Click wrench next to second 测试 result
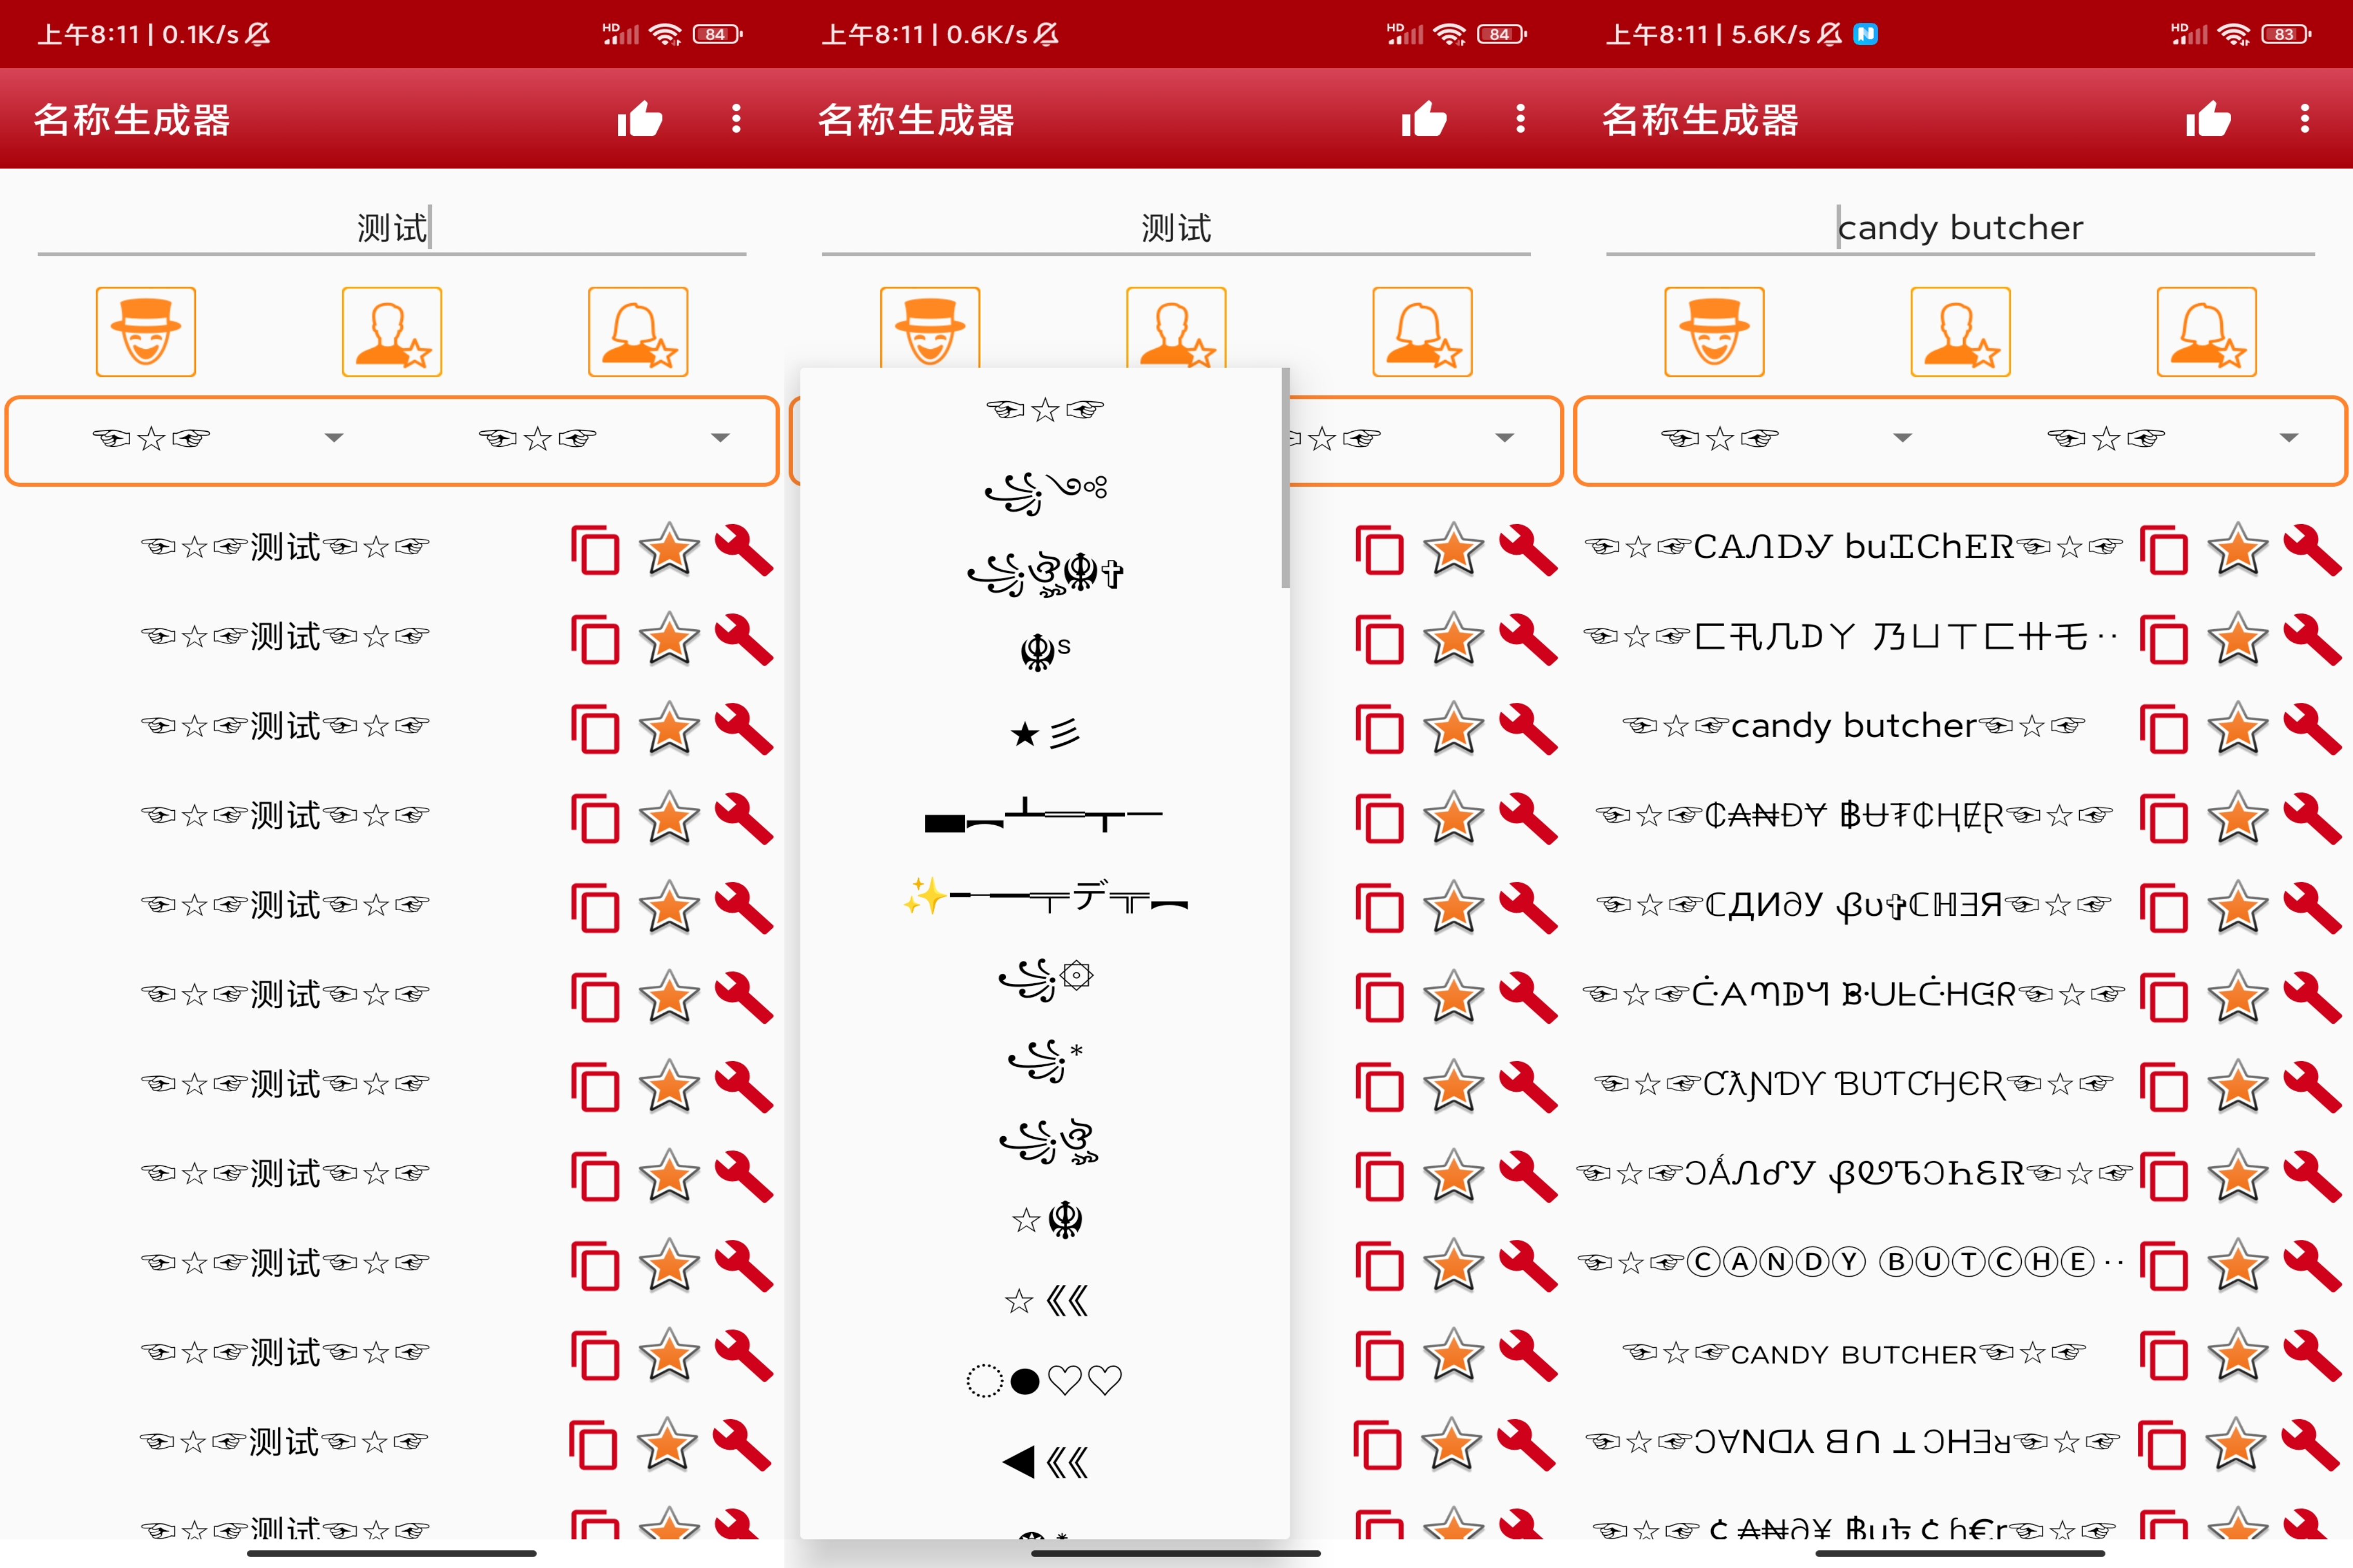This screenshot has height=1568, width=2353. 744,639
